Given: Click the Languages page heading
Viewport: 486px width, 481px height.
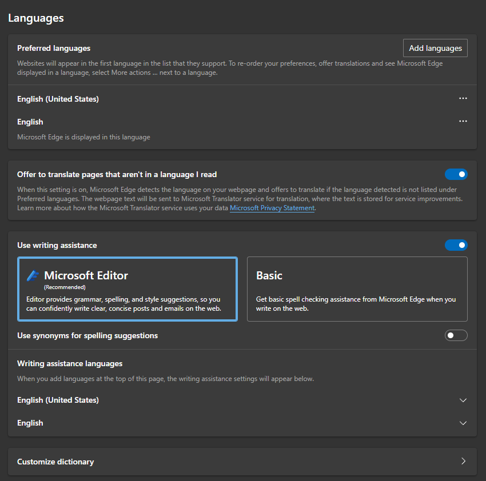Looking at the screenshot, I should [x=36, y=18].
